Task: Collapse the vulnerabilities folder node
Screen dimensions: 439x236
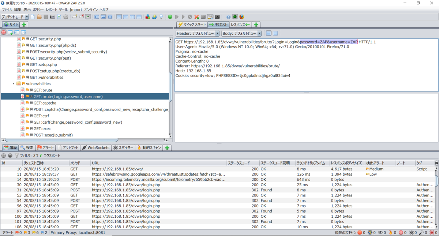Action: 14,84
